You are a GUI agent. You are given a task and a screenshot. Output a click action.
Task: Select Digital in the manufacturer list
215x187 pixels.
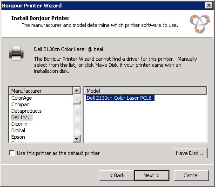(x=18, y=130)
